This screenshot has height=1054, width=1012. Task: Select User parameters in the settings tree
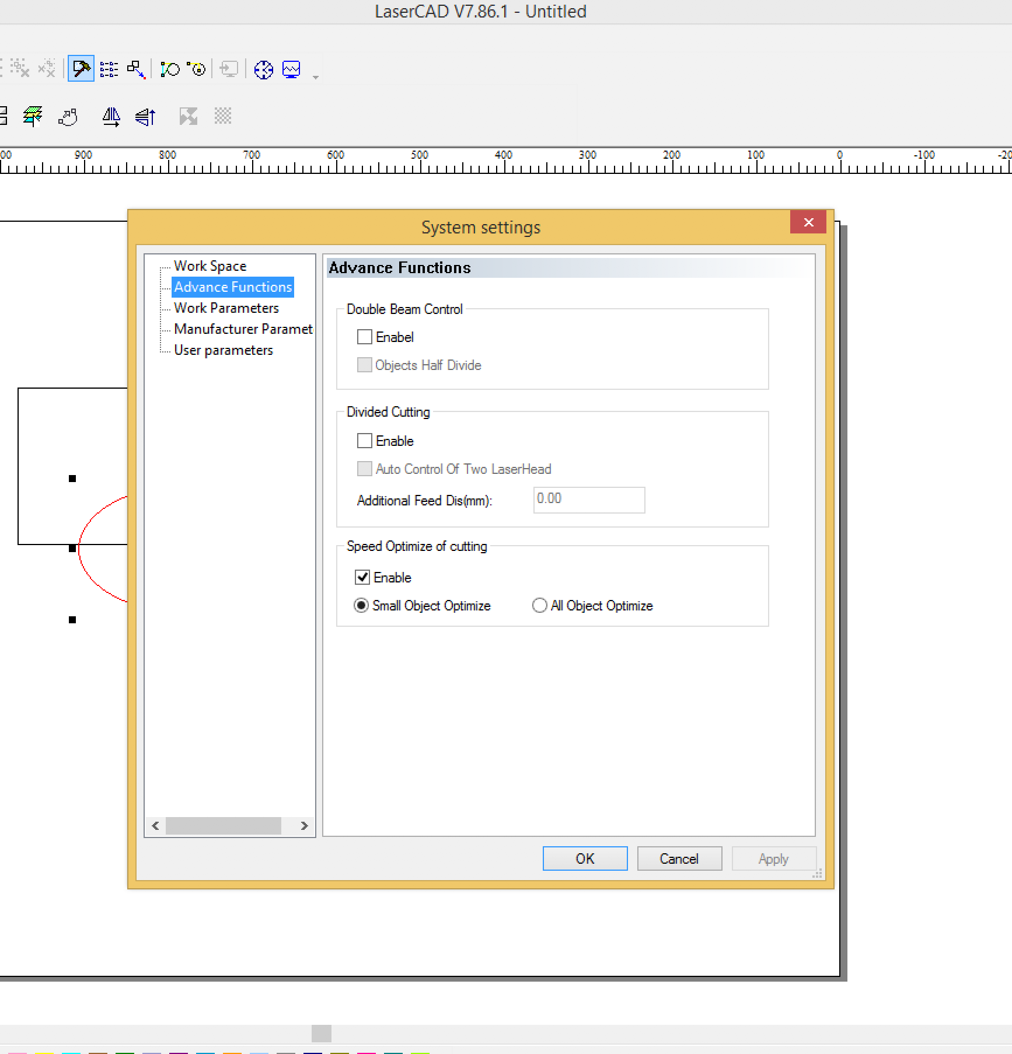click(223, 350)
